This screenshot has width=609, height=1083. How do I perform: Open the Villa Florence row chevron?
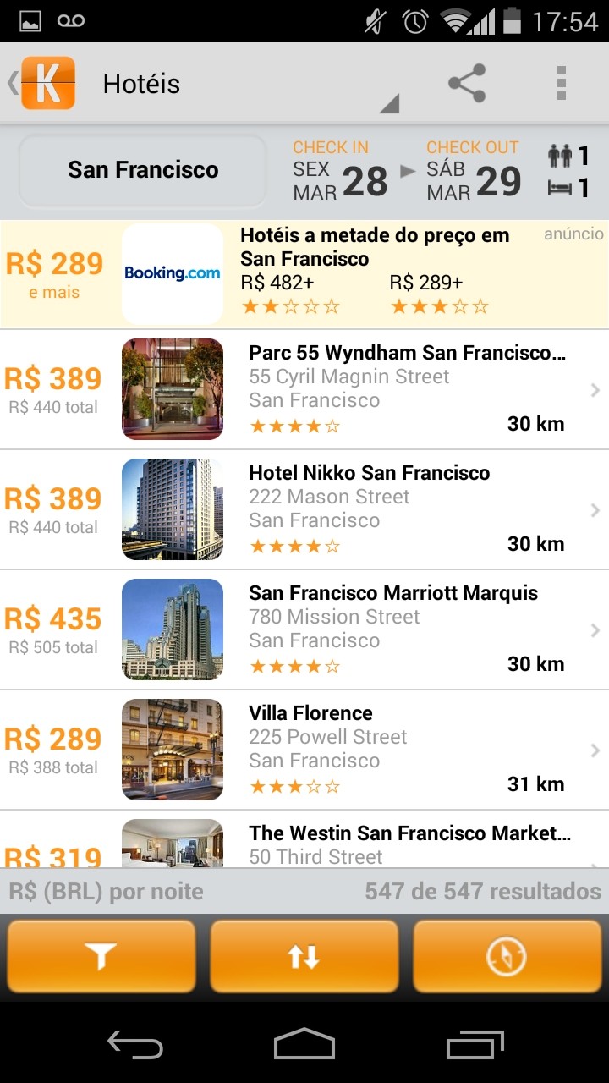(x=595, y=750)
